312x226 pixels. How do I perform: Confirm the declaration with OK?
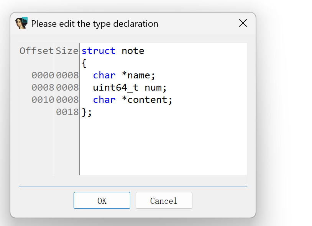pyautogui.click(x=102, y=201)
